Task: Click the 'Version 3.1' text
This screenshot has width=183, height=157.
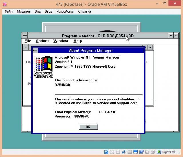Action: [63, 62]
